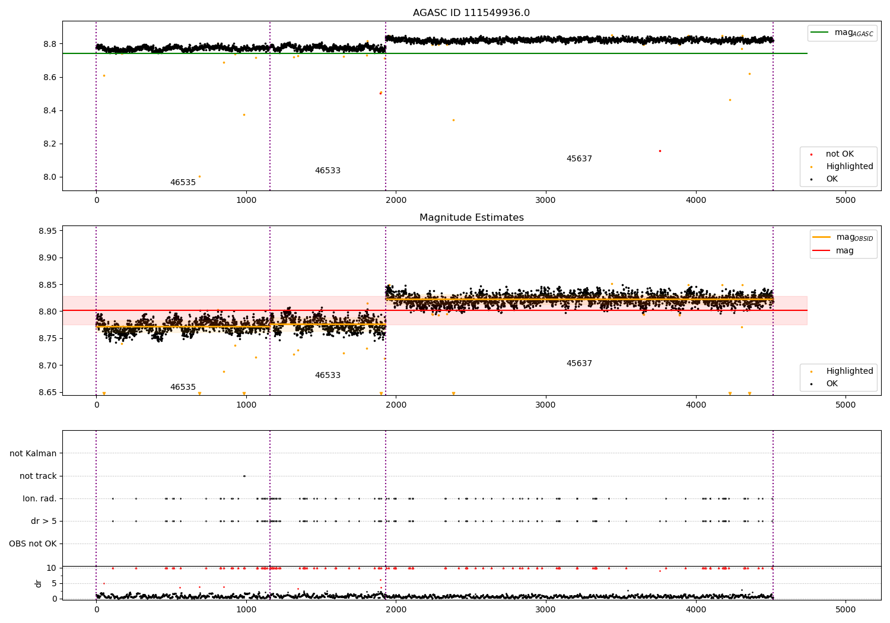Click the 8.4 tick label on the top plot
The image size is (890, 623).
click(x=50, y=111)
